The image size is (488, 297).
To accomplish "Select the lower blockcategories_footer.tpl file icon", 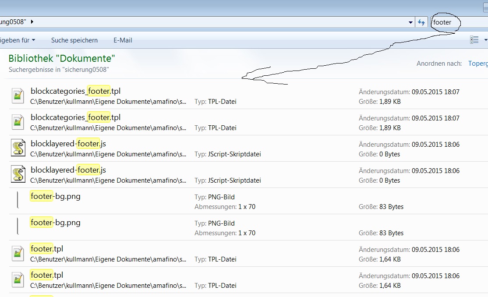I will click(18, 122).
